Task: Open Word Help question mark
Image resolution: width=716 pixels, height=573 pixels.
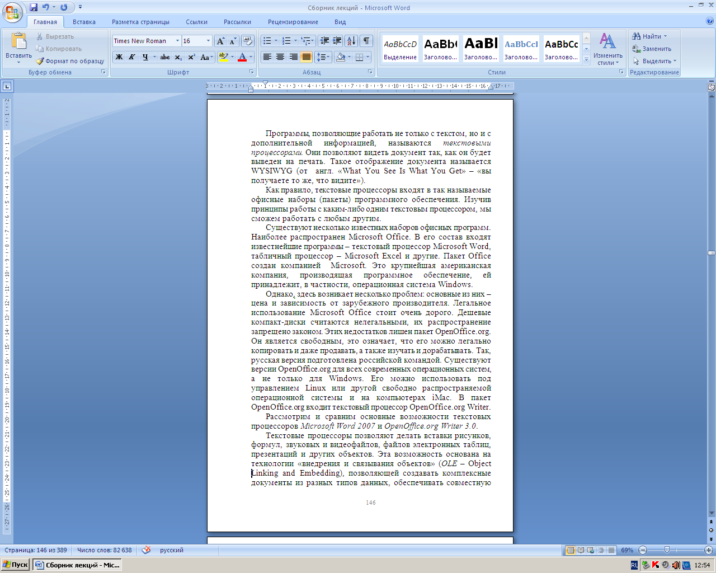Action: click(x=710, y=21)
